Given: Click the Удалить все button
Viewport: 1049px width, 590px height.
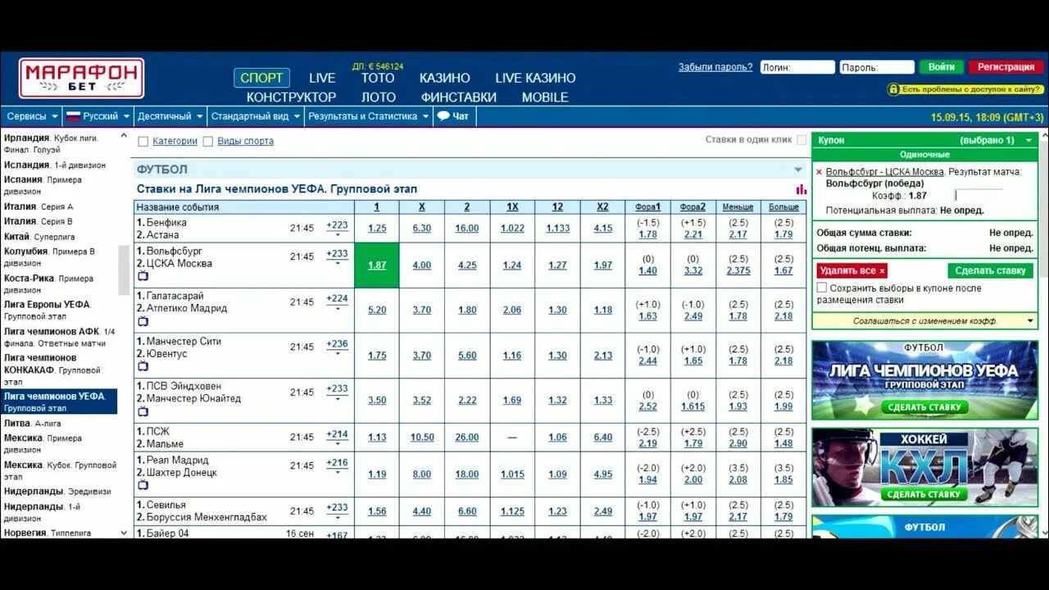Looking at the screenshot, I should [851, 270].
